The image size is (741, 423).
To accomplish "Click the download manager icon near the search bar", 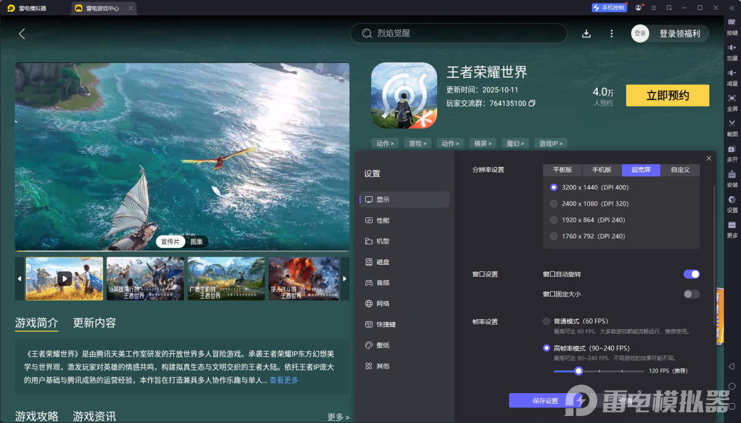I will point(586,33).
